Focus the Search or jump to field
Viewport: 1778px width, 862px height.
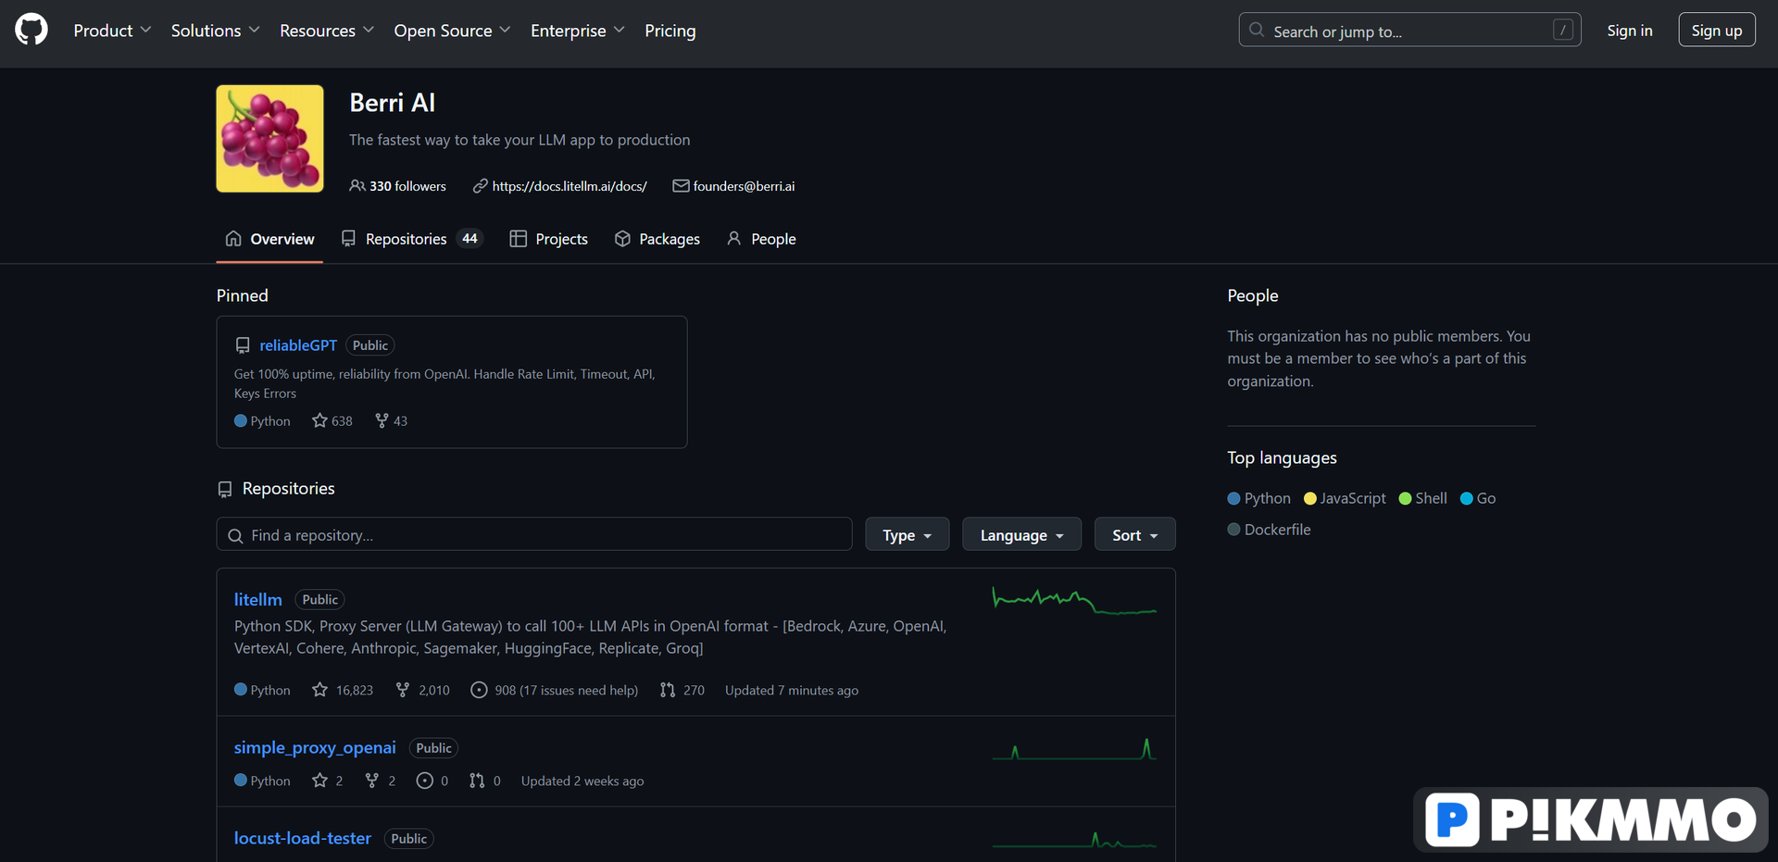point(1409,30)
